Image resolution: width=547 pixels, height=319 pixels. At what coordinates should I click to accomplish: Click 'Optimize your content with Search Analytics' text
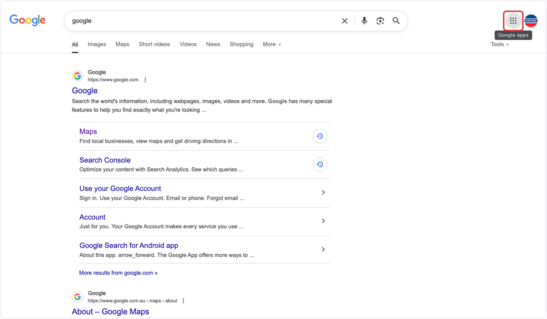161,170
